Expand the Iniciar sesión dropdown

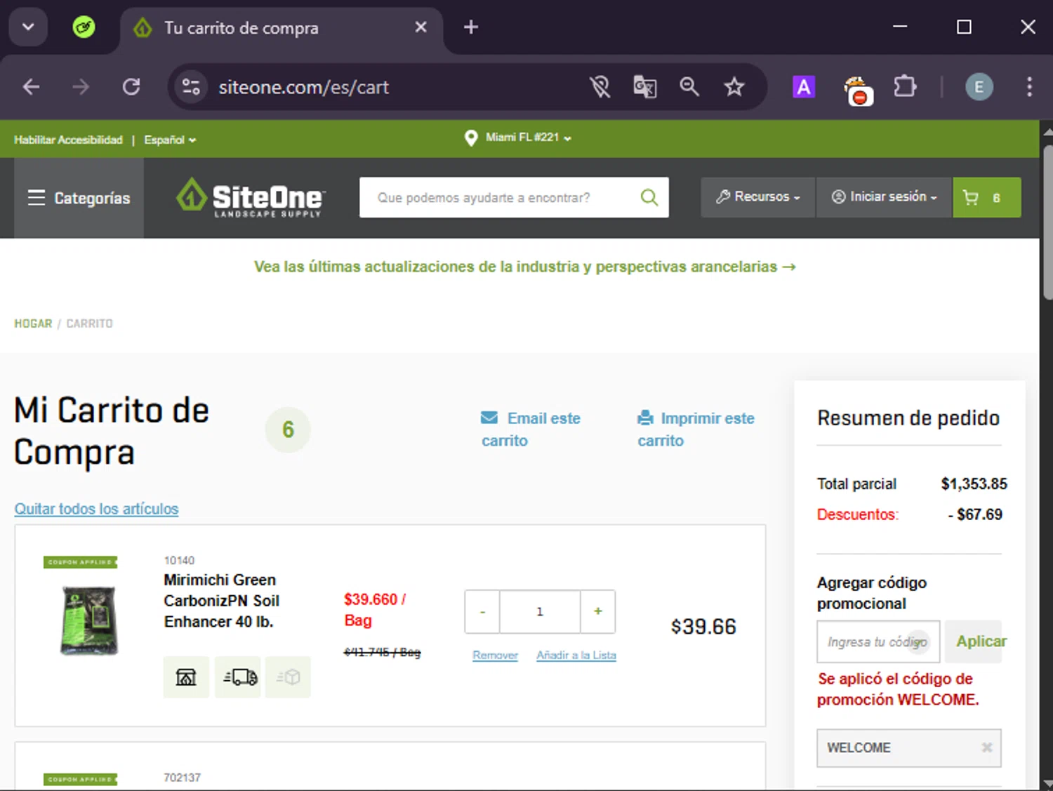tap(884, 197)
